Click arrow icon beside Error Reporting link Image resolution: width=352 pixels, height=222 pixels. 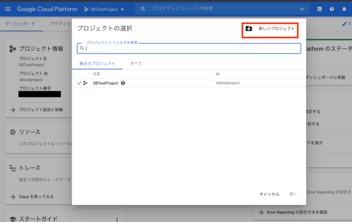260,213
